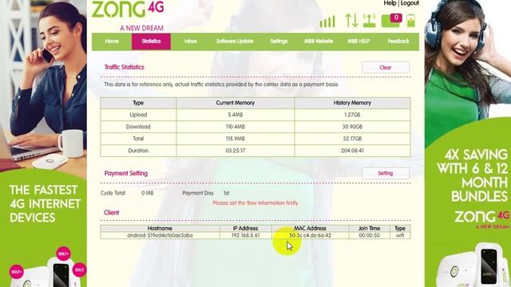Click the history upload value 1.27GB
Image resolution: width=511 pixels, height=287 pixels.
[x=352, y=115]
